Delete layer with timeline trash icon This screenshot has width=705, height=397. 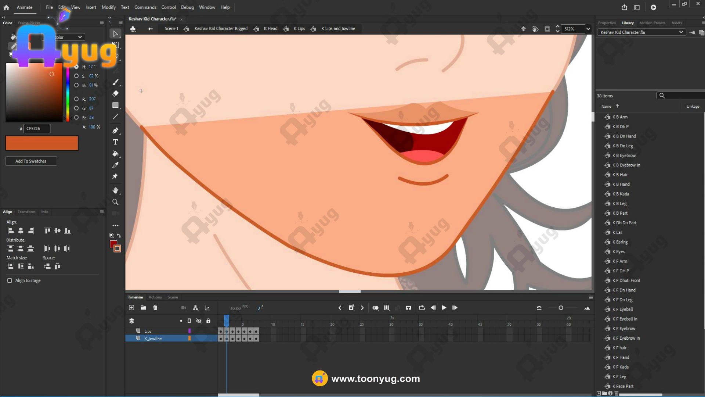155,308
